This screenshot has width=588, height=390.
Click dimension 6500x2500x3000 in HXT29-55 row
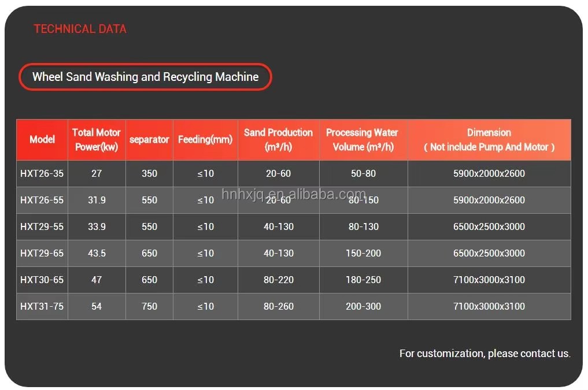489,226
